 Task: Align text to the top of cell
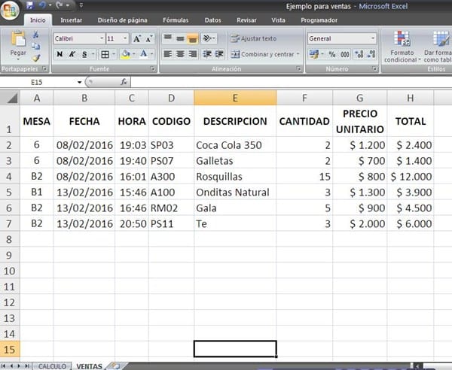(168, 38)
